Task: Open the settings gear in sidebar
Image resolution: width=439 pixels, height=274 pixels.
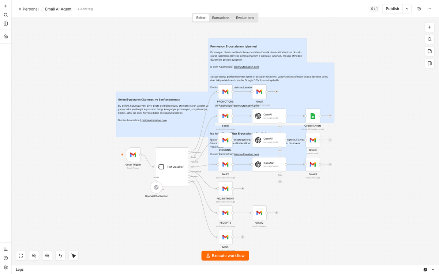Action: [5, 267]
